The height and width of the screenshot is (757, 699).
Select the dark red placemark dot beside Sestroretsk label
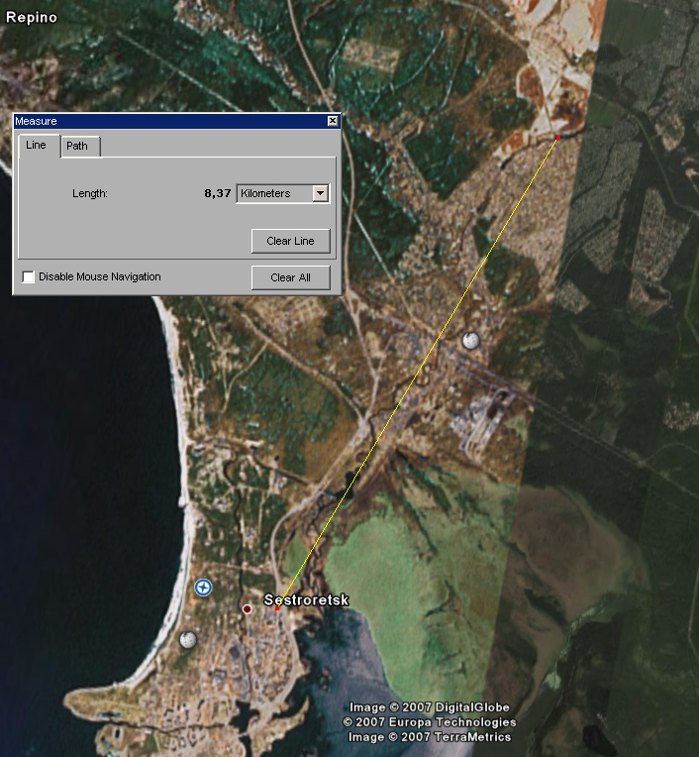248,608
